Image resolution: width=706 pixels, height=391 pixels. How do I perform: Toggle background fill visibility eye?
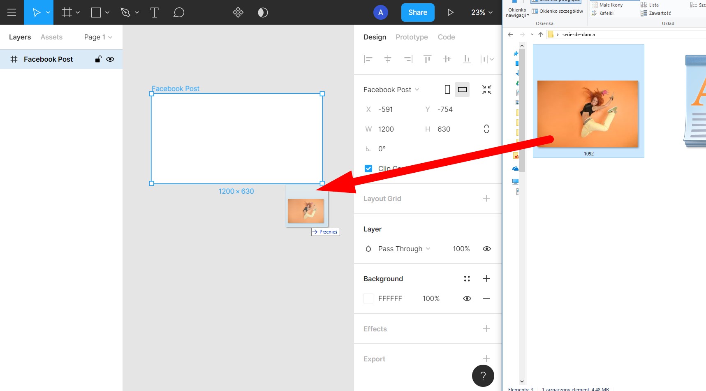(x=467, y=298)
